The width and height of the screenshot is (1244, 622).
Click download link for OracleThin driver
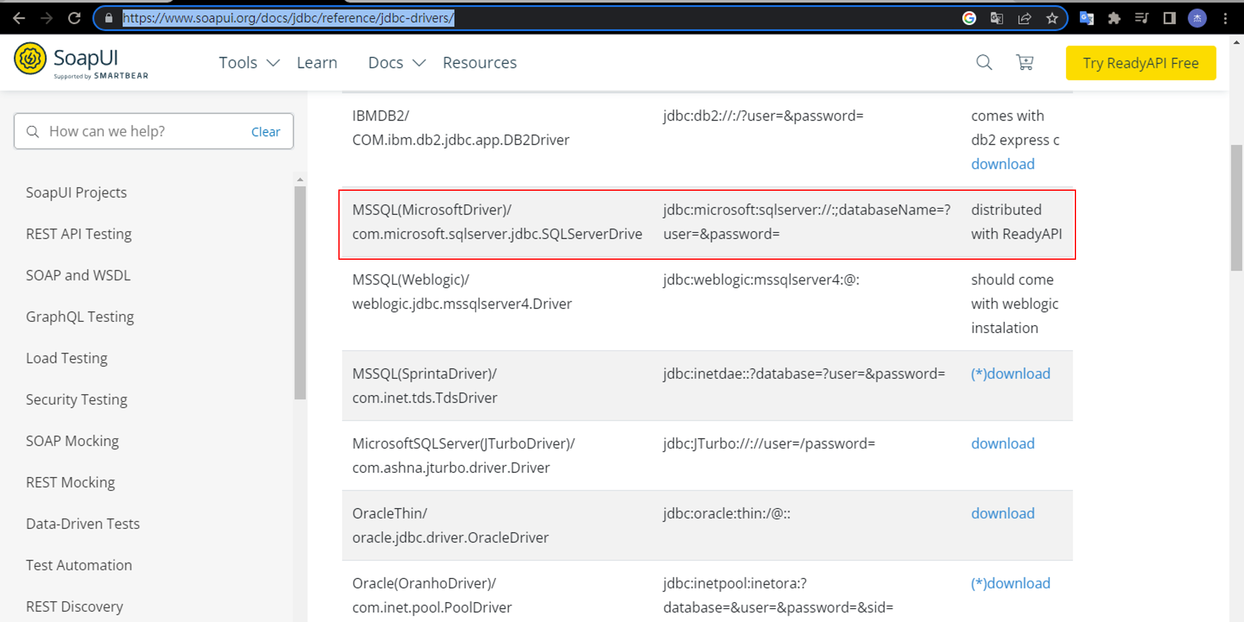pos(1003,513)
